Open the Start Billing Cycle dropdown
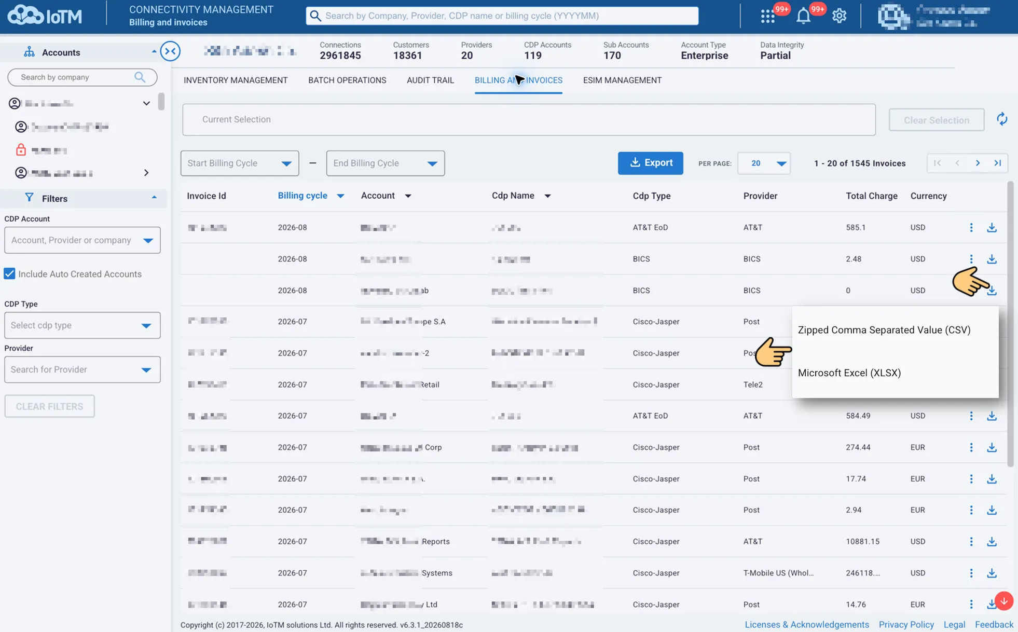Screen dimensions: 1018x632 [240, 163]
